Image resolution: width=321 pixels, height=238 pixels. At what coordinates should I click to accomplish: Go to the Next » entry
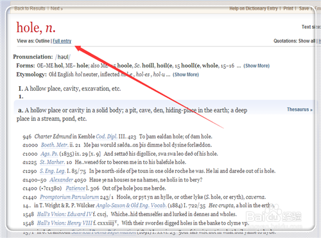click(x=56, y=8)
